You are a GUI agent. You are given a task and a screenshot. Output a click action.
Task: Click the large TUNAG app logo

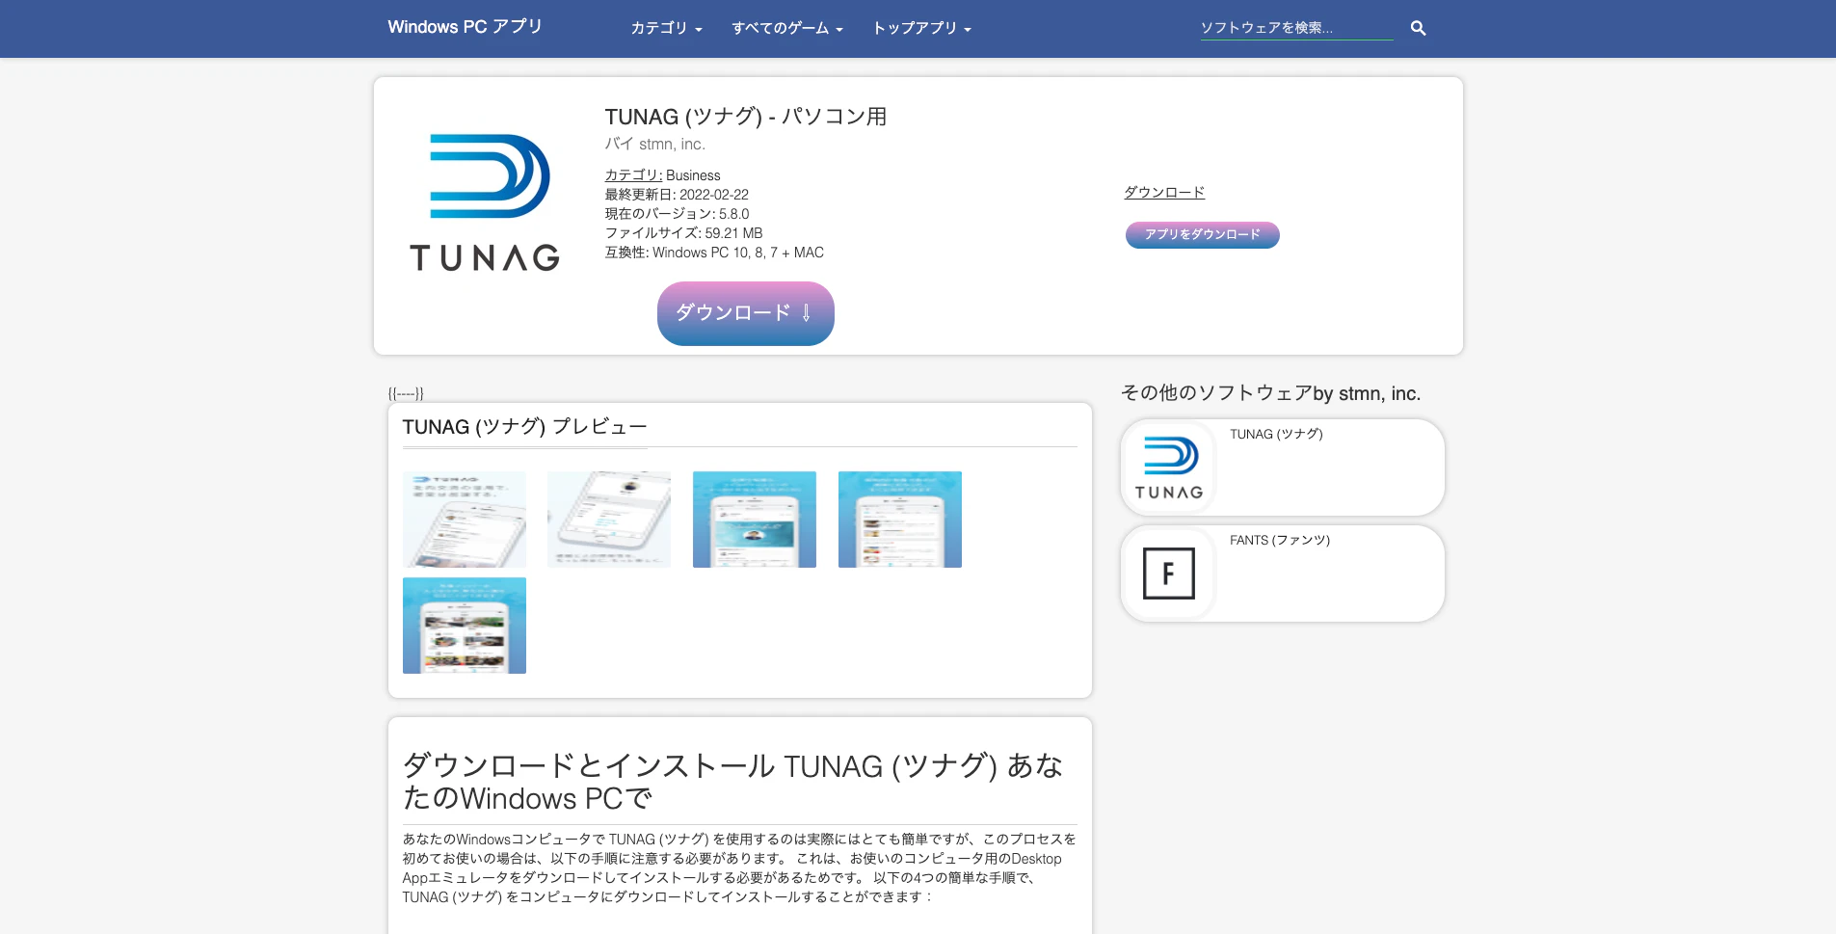point(485,202)
